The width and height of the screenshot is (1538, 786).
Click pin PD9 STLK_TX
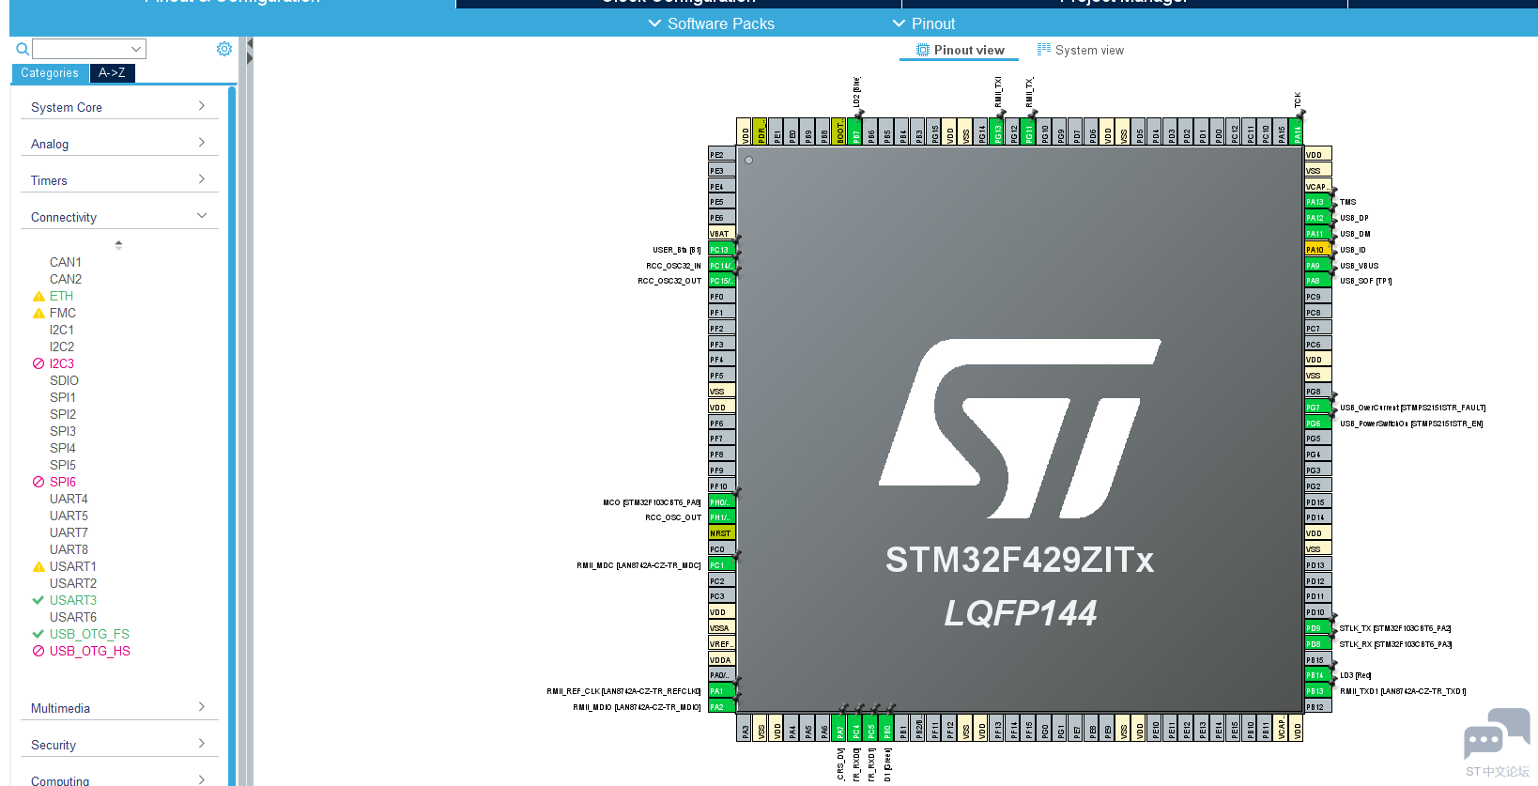click(1317, 628)
